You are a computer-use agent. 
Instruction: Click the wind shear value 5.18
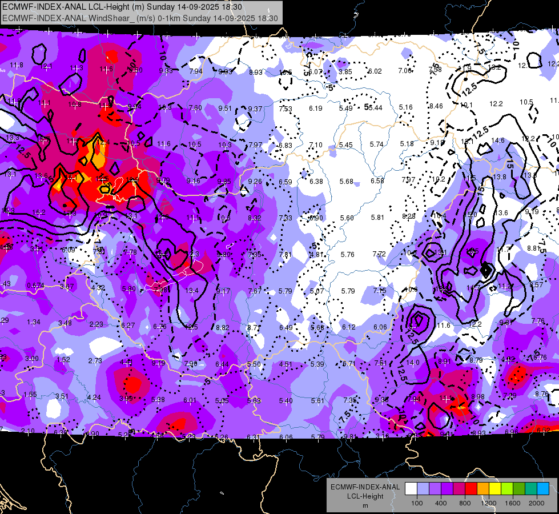407,144
